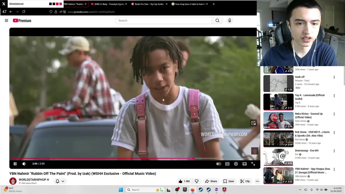
Task: Open more actions ellipsis under video
Action: [x=257, y=181]
